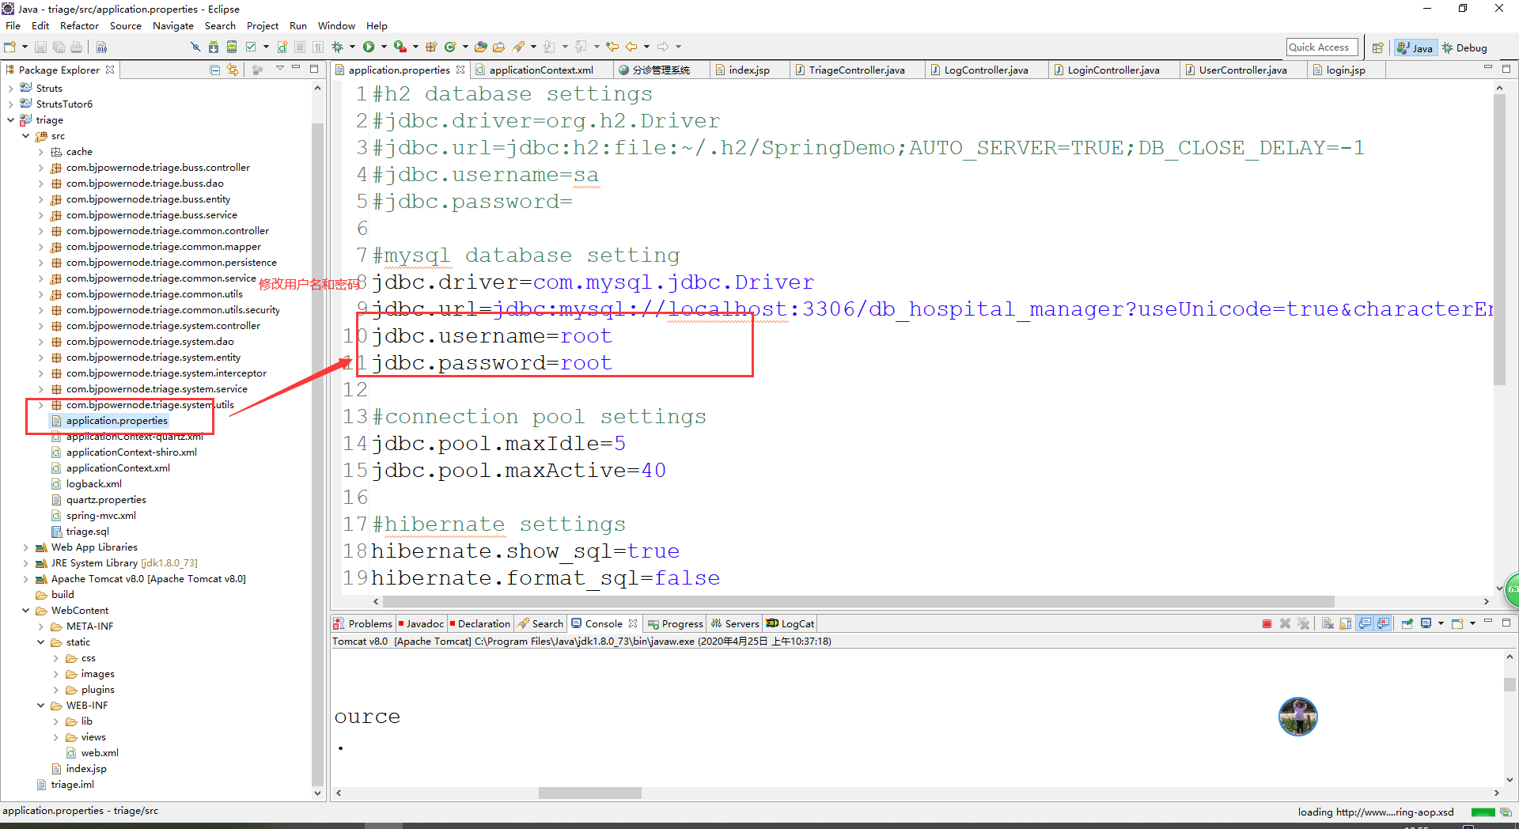Collapse the triage project node
Screen dimensions: 1519x829
coord(10,120)
